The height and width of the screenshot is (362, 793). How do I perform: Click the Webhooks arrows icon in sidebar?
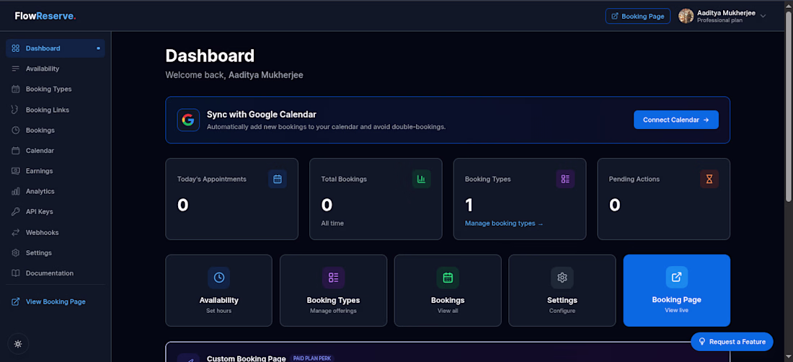[x=16, y=233]
